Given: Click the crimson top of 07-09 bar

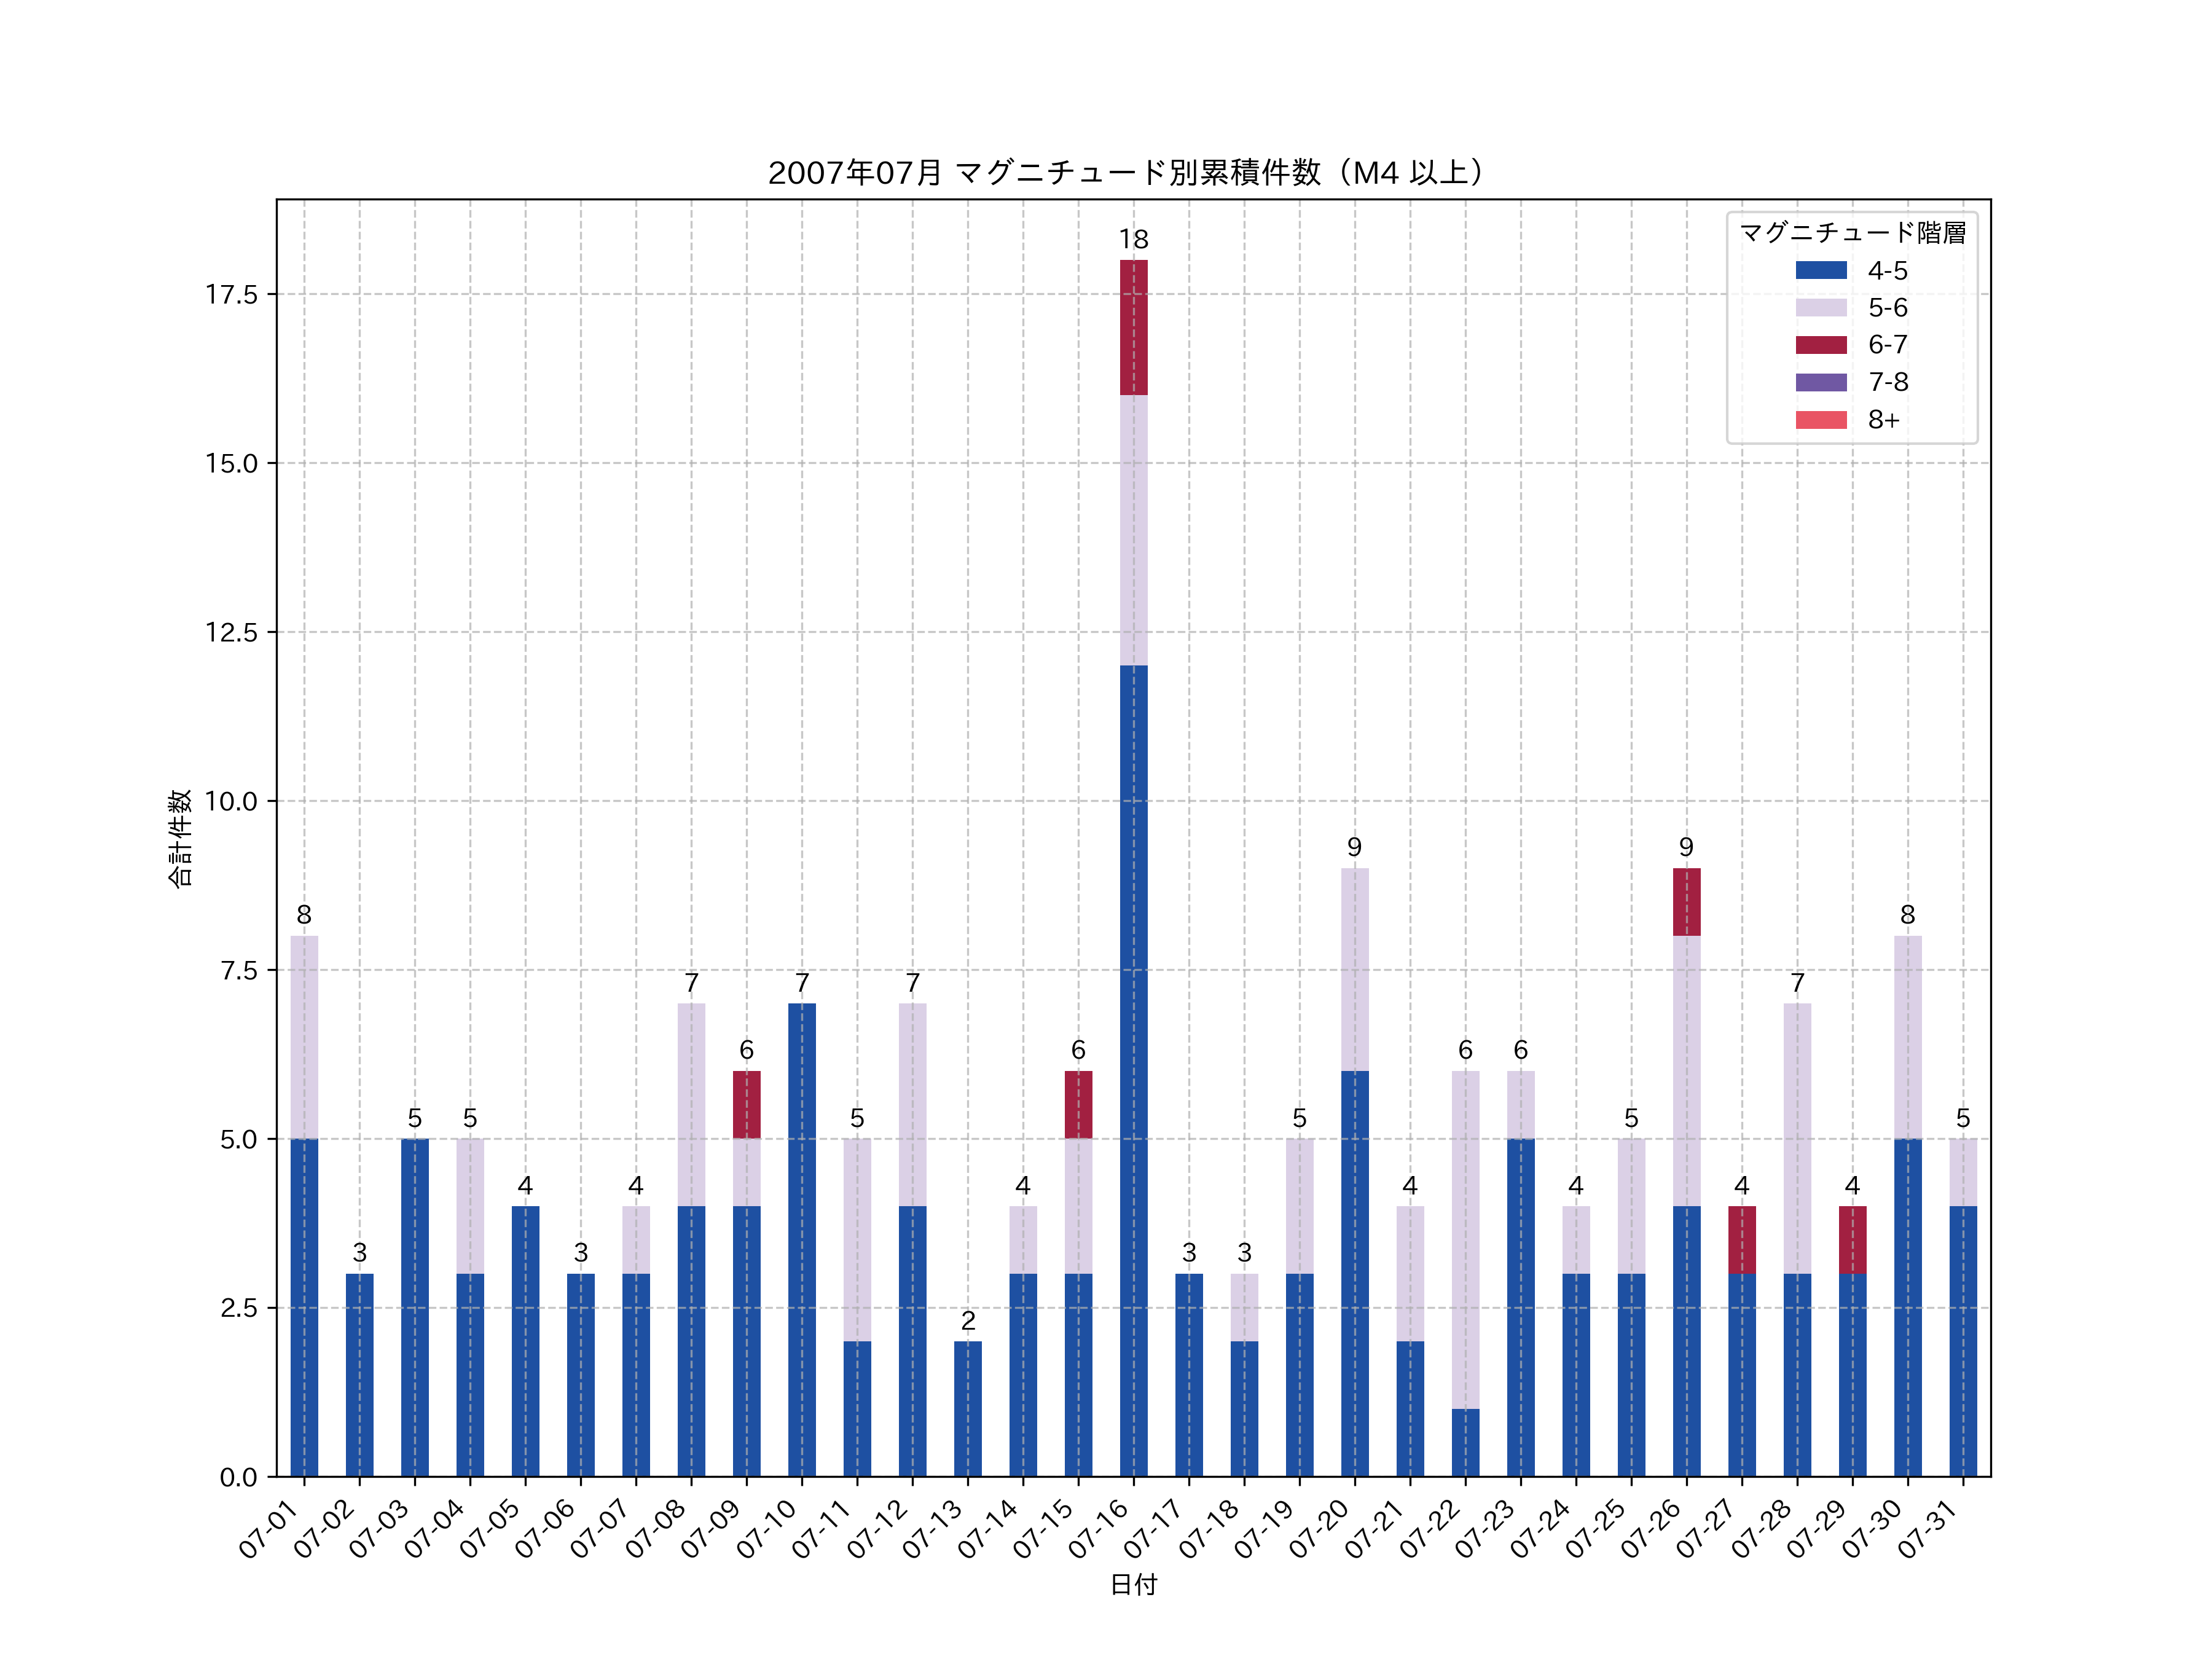Looking at the screenshot, I should pos(746,1105).
